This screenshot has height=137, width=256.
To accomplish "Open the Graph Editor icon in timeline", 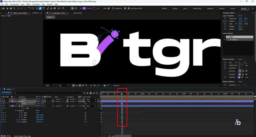I will coord(97,93).
